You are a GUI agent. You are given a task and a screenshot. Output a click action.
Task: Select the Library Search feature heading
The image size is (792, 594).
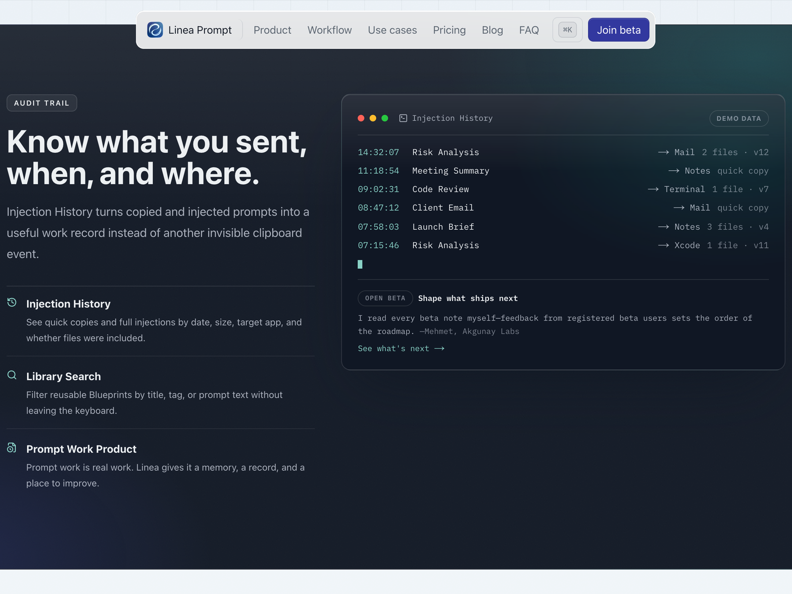point(63,377)
